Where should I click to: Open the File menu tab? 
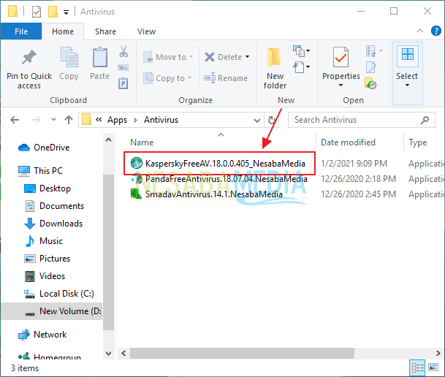tap(21, 32)
